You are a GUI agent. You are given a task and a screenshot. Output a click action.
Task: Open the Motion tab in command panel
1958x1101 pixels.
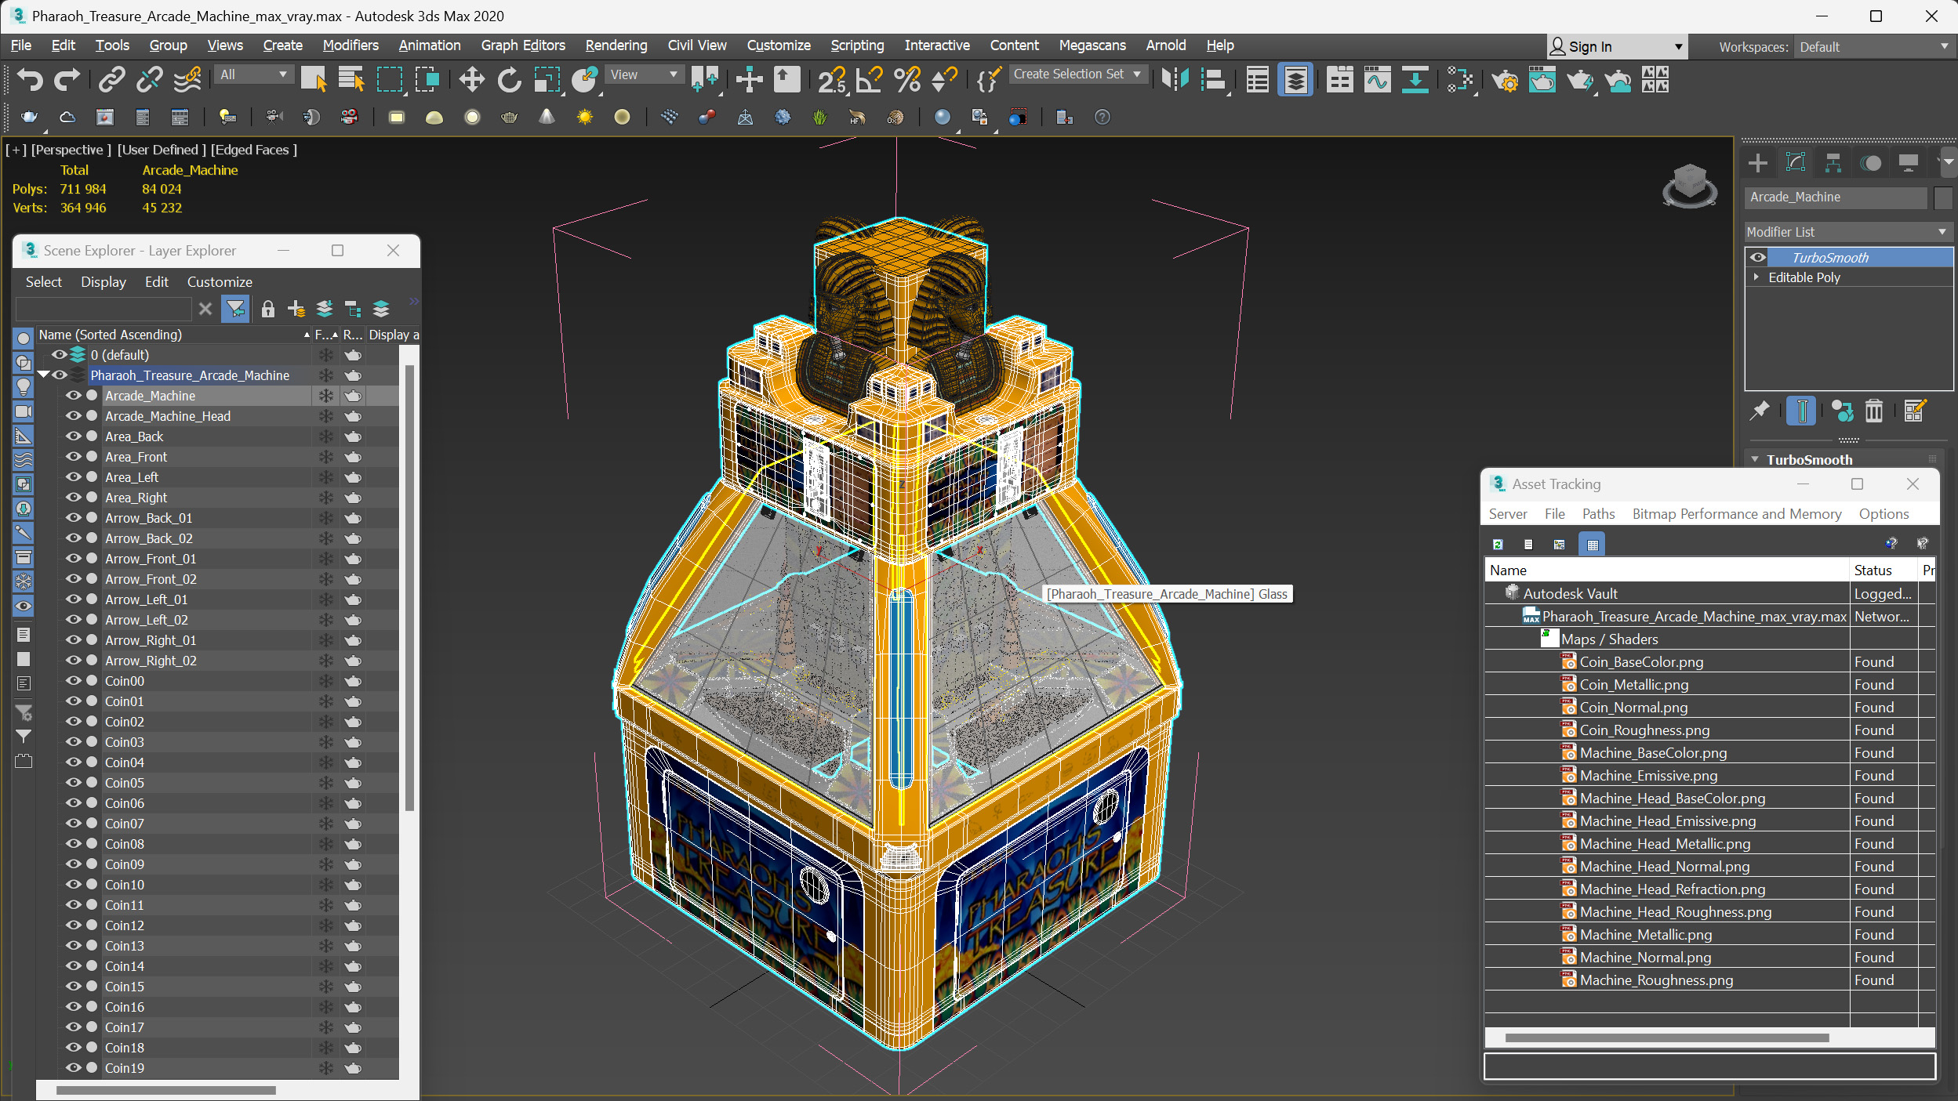point(1871,163)
